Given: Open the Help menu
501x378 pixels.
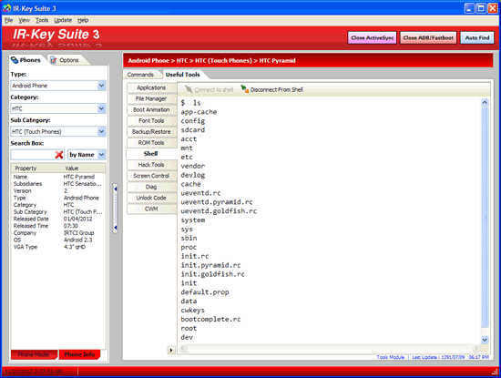Looking at the screenshot, I should pyautogui.click(x=83, y=20).
